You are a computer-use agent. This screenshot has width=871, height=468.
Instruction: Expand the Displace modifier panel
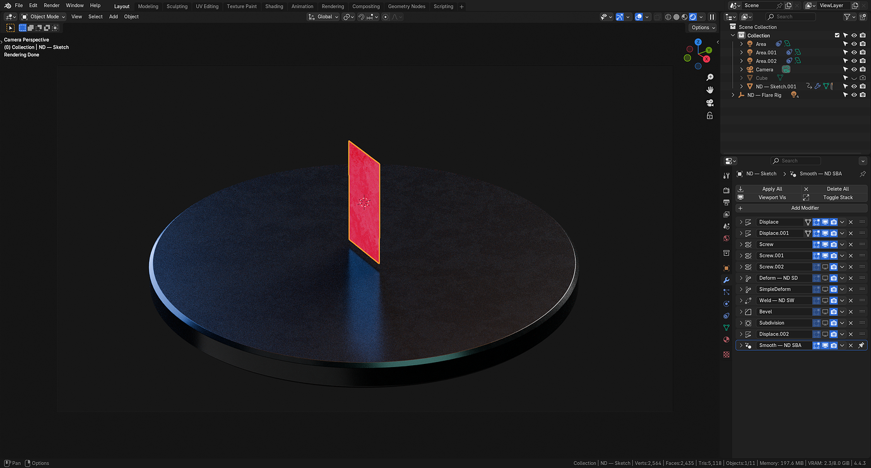tap(741, 222)
